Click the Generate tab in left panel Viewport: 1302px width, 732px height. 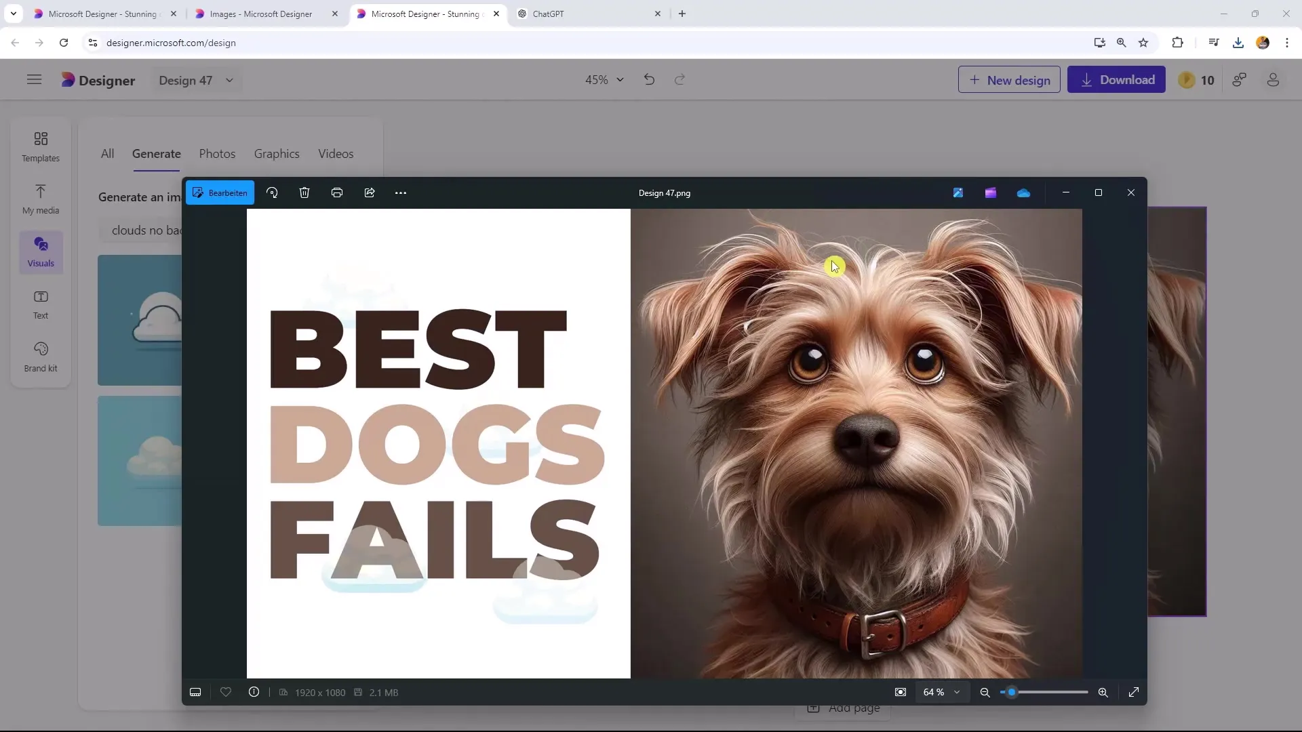[155, 152]
